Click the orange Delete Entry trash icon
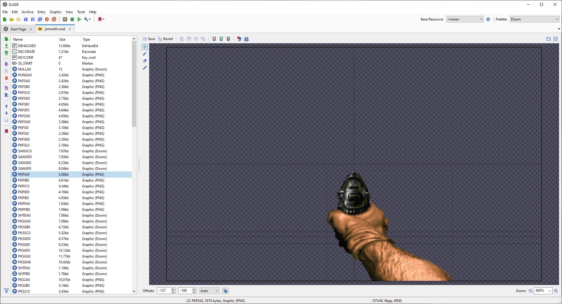 [6, 78]
